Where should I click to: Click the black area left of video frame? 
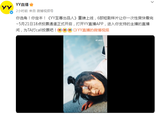[x=40, y=74]
